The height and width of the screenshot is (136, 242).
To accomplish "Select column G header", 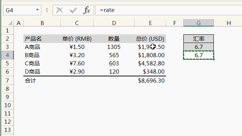I will click(199, 23).
